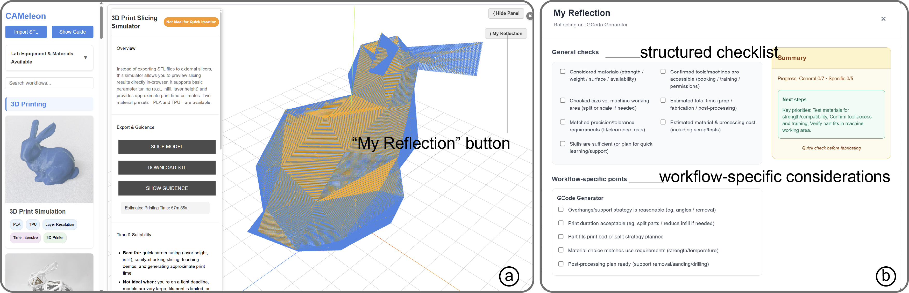The image size is (909, 293).
Task: Tick Checked size vs. machine working area
Action: click(x=563, y=100)
